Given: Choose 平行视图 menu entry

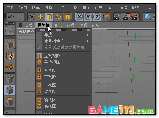Looking at the screenshot, I should point(64,62).
